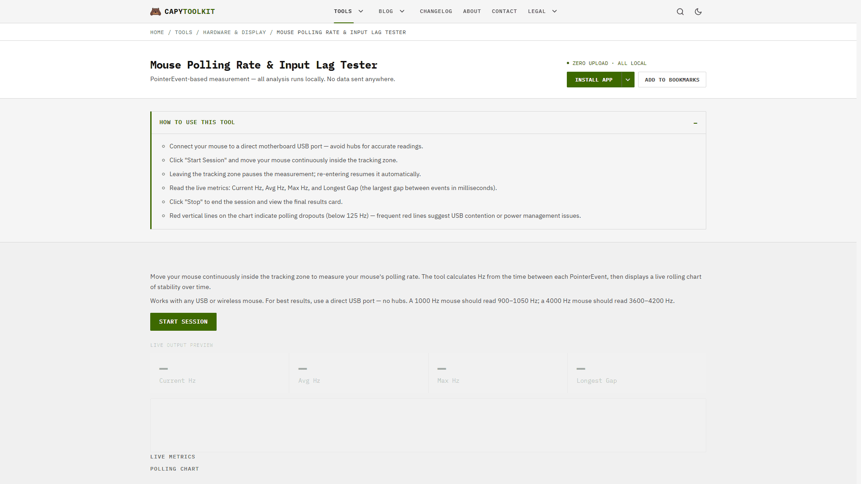
Task: Toggle dark mode with the moon icon
Action: coord(698,12)
